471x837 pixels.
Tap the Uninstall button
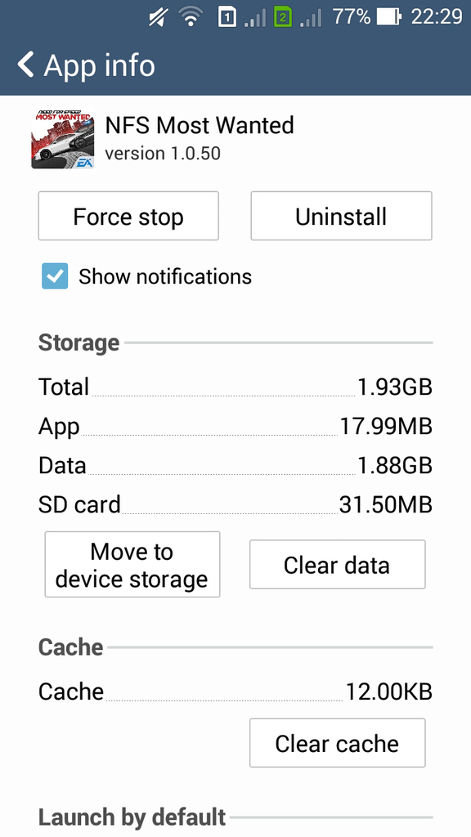tap(341, 216)
